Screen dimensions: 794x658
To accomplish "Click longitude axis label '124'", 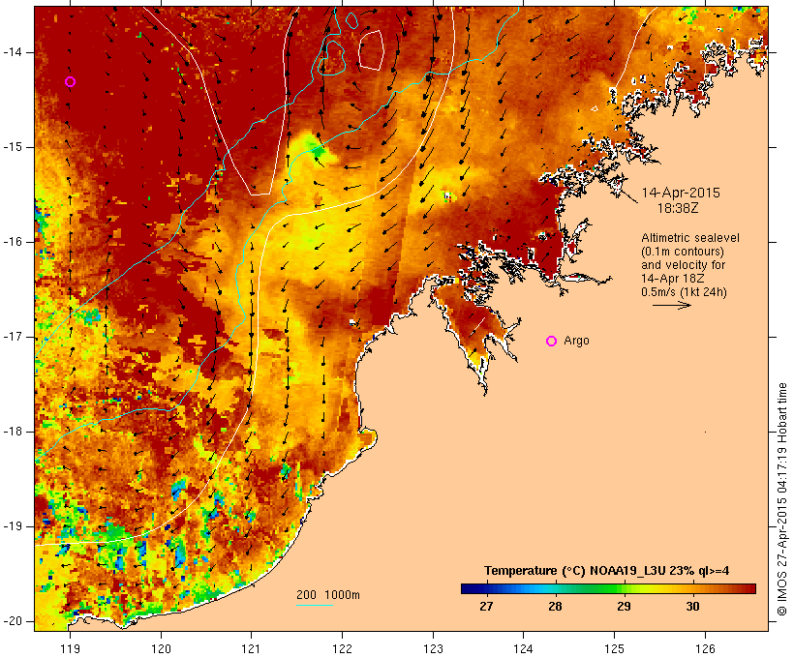I will [524, 648].
